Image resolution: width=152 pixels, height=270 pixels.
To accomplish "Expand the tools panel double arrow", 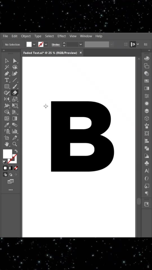I will coord(4,50).
